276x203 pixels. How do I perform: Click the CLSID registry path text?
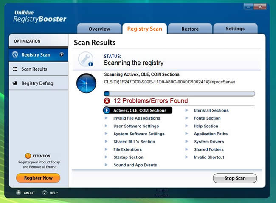[169, 82]
